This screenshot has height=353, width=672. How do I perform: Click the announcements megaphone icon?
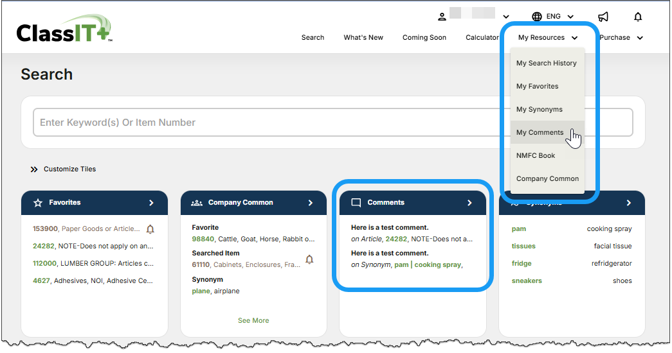tap(603, 17)
